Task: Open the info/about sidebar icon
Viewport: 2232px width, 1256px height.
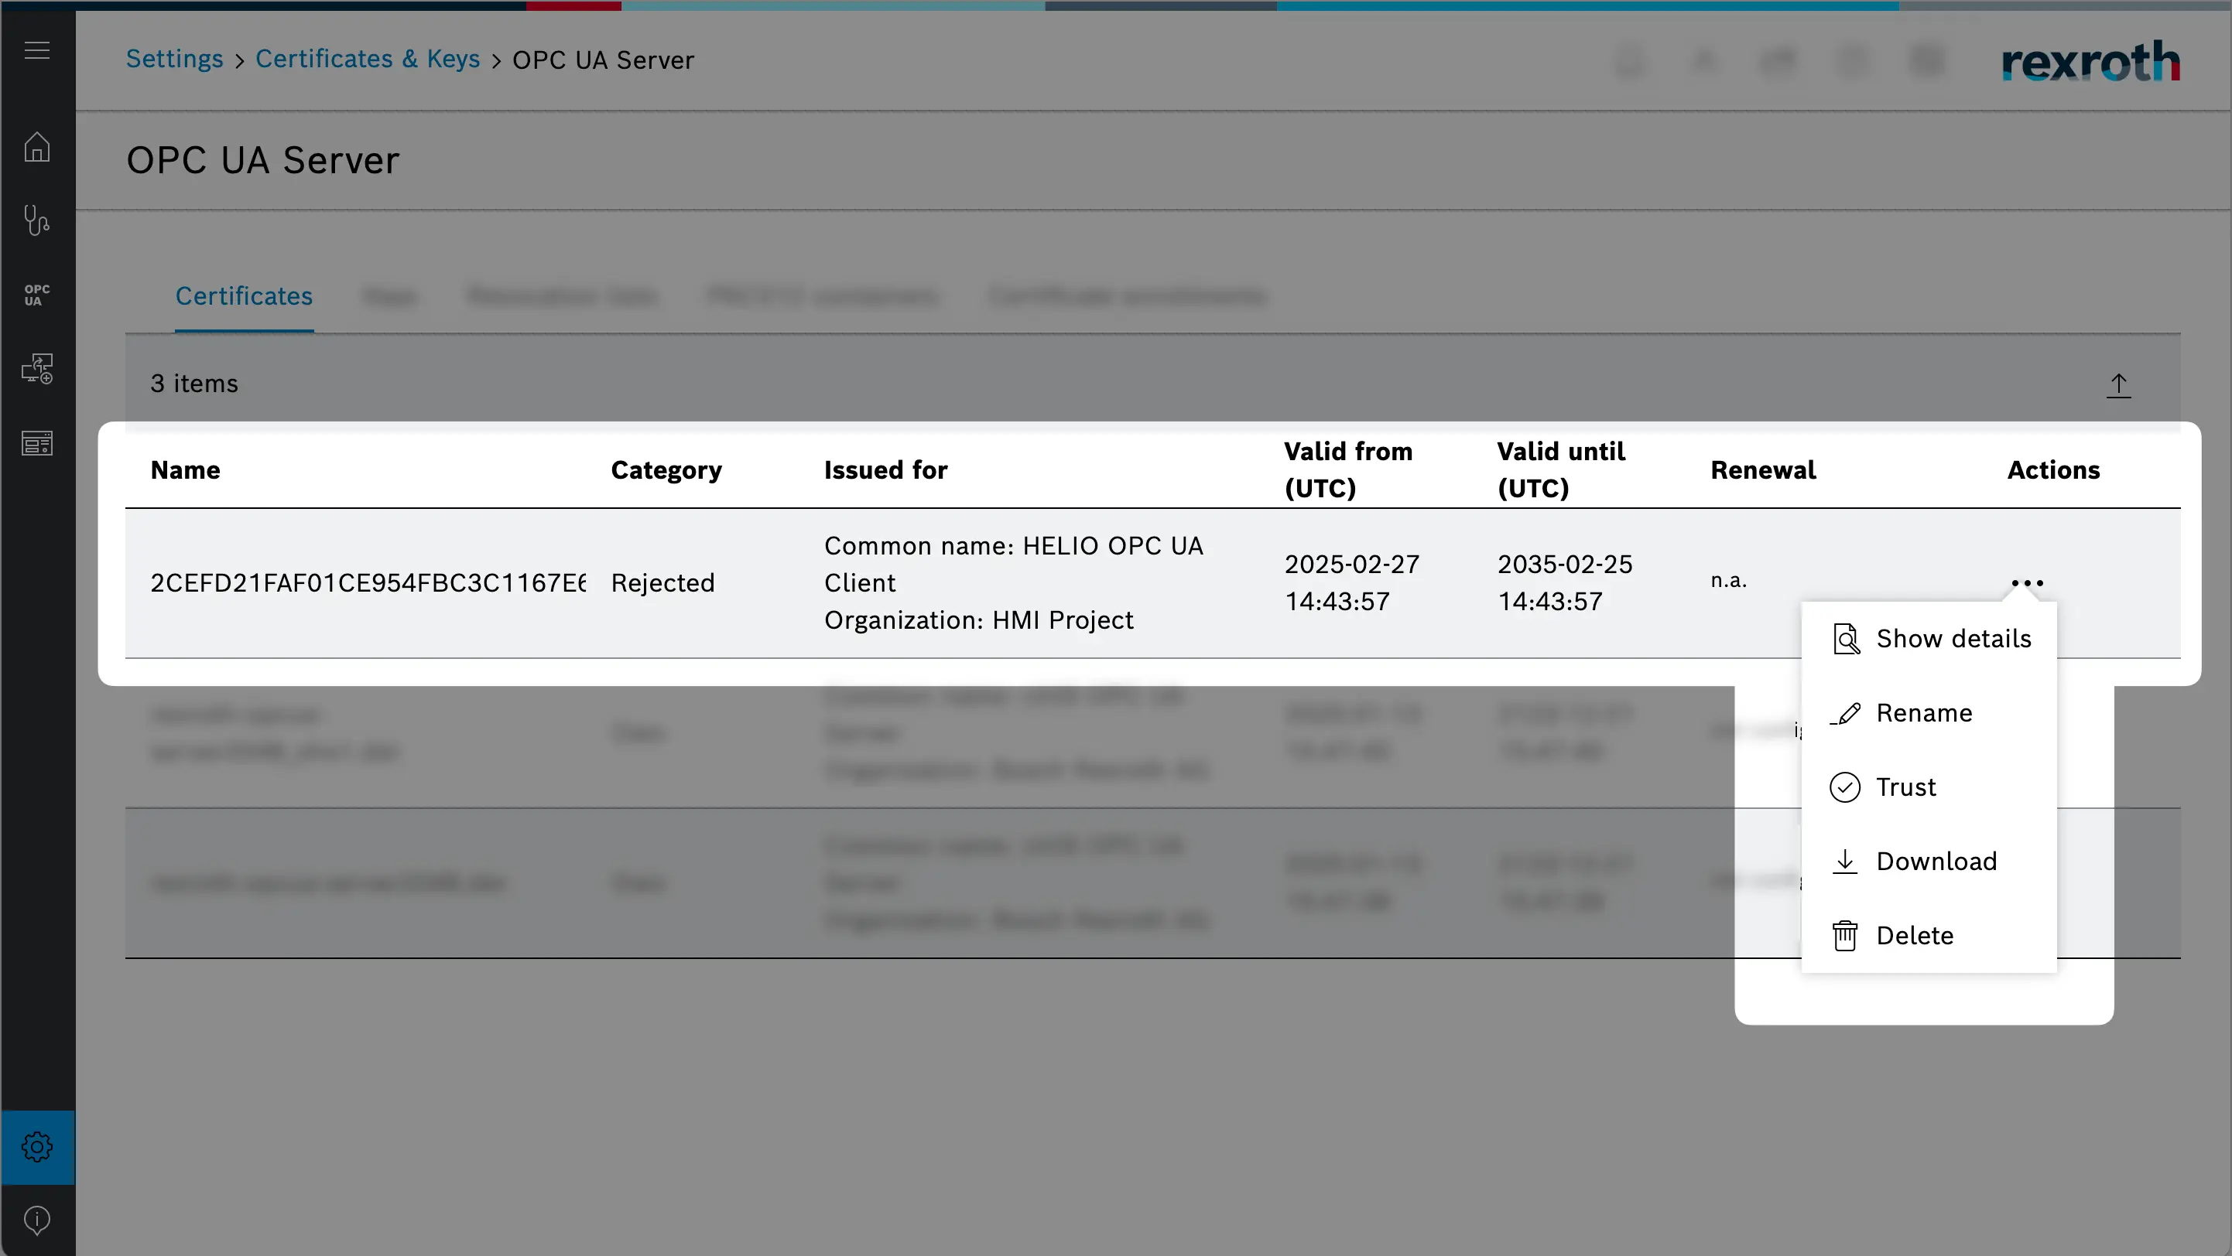Action: point(36,1220)
